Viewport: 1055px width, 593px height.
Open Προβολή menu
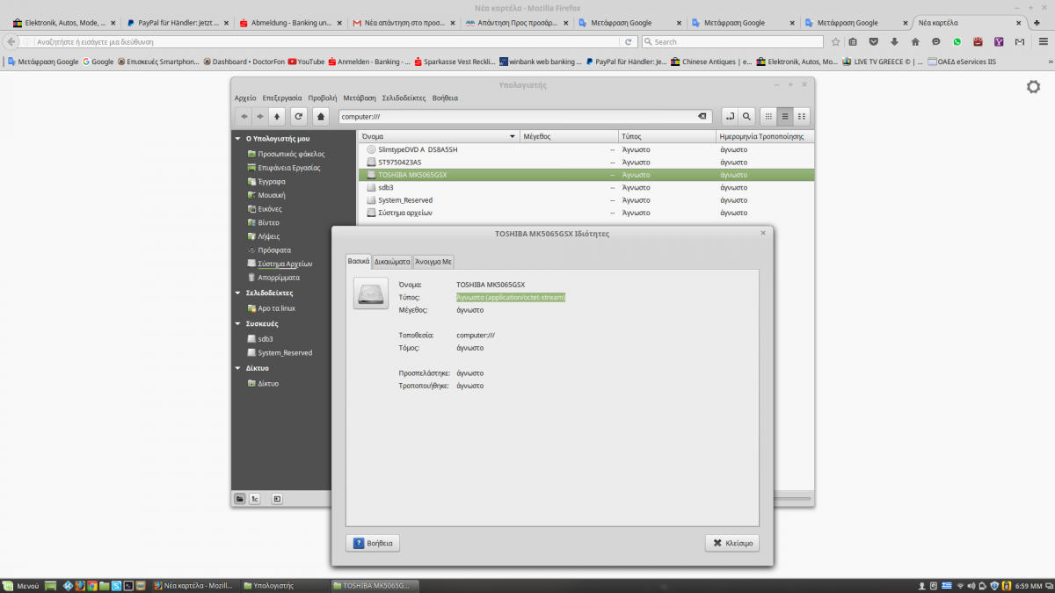click(x=323, y=98)
